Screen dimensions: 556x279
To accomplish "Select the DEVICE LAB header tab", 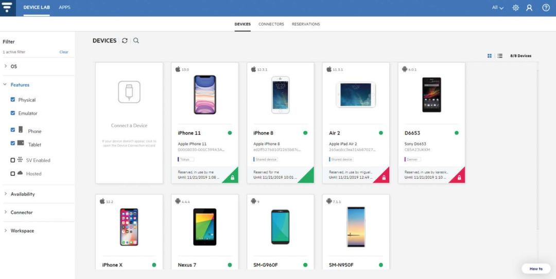I will [37, 7].
